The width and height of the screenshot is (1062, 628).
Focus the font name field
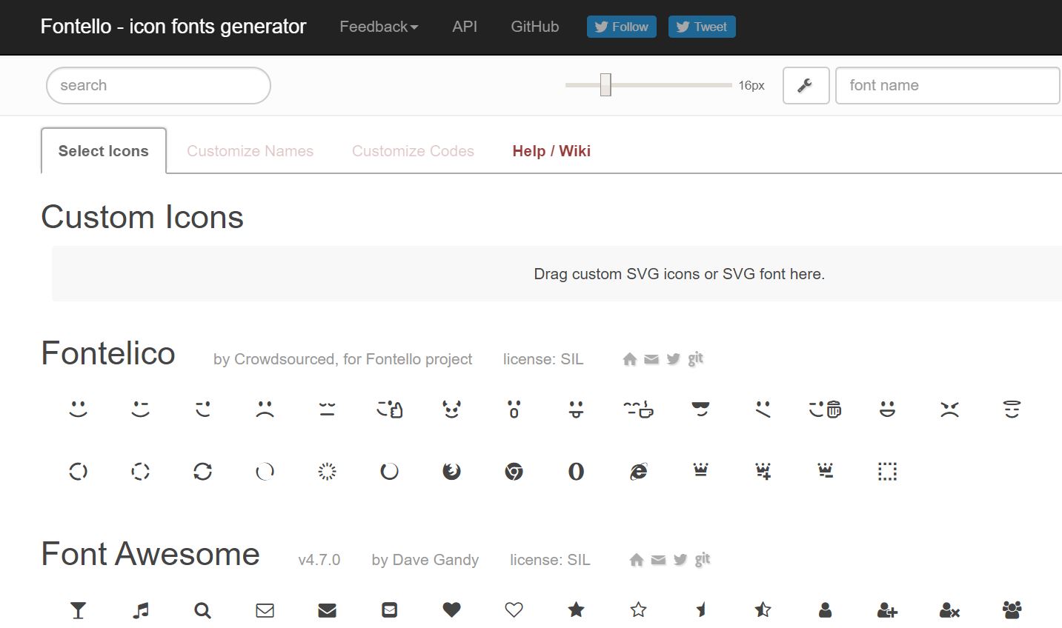click(x=949, y=85)
